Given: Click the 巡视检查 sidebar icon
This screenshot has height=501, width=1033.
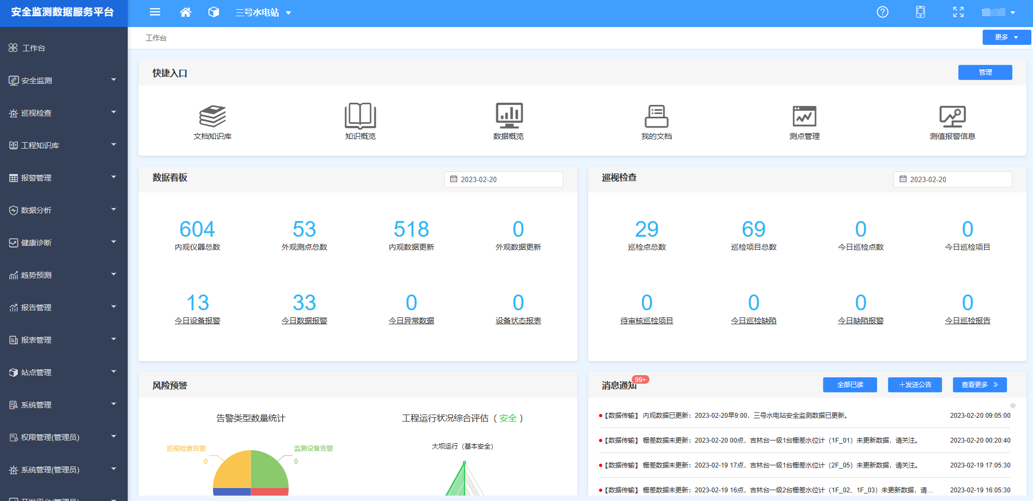Looking at the screenshot, I should pyautogui.click(x=14, y=113).
